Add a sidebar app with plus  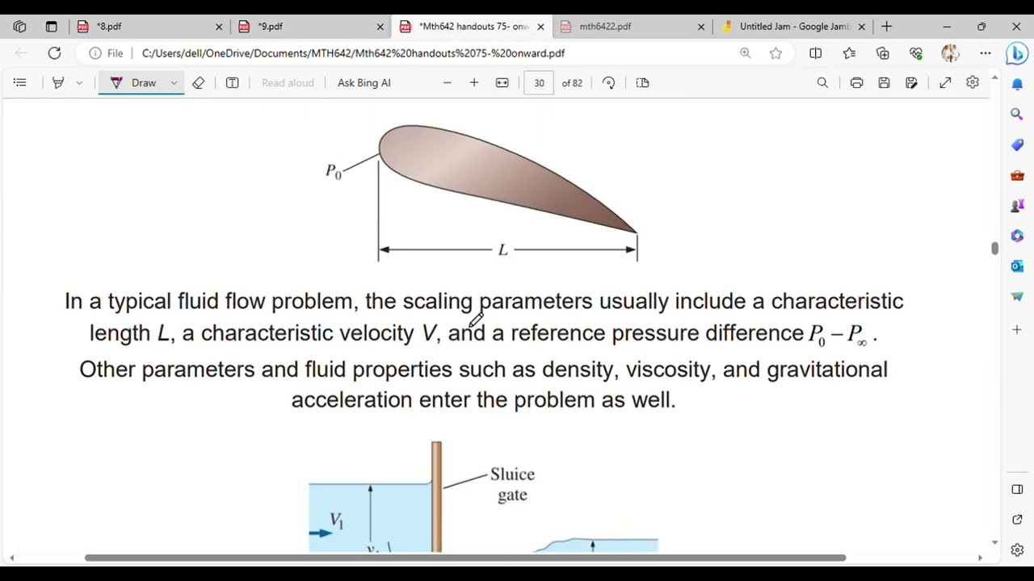[x=1017, y=329]
